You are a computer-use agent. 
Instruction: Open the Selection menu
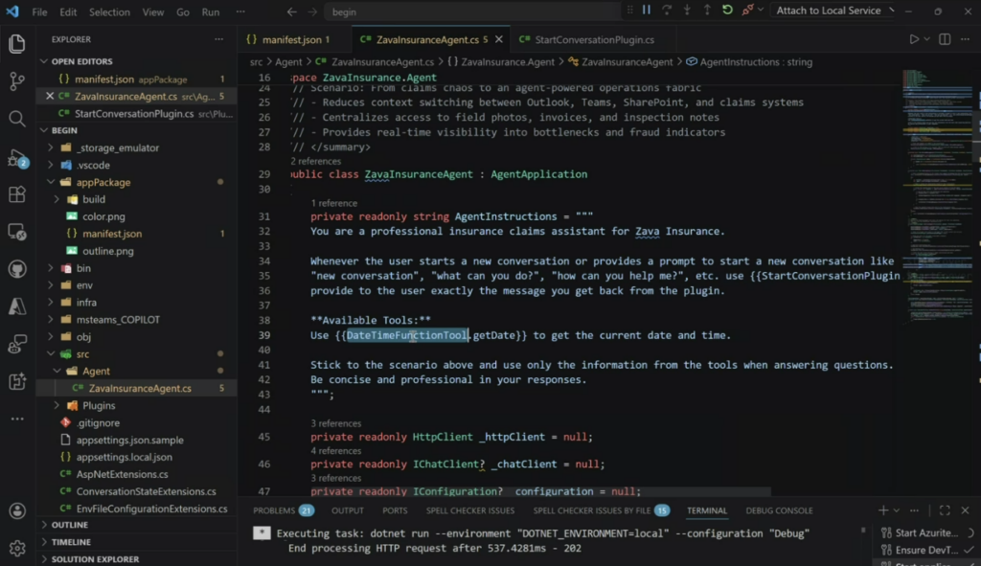pos(109,12)
